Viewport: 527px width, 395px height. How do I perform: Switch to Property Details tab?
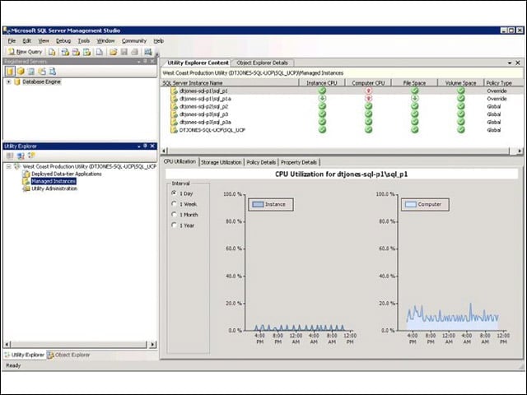coord(299,162)
